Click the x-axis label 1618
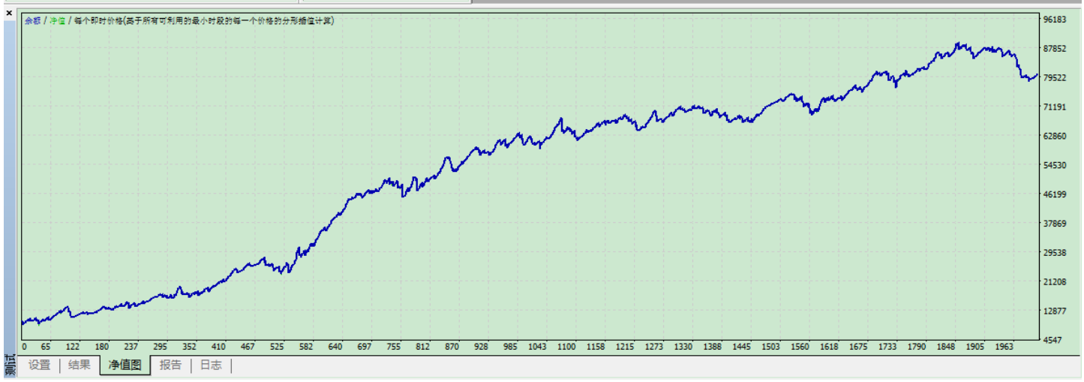Screen dimensions: 1084x382 click(x=829, y=347)
